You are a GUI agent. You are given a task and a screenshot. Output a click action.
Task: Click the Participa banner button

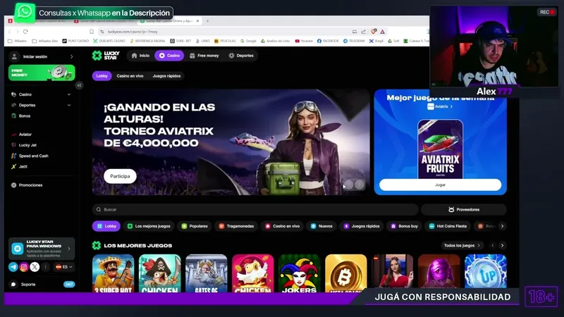click(x=120, y=176)
